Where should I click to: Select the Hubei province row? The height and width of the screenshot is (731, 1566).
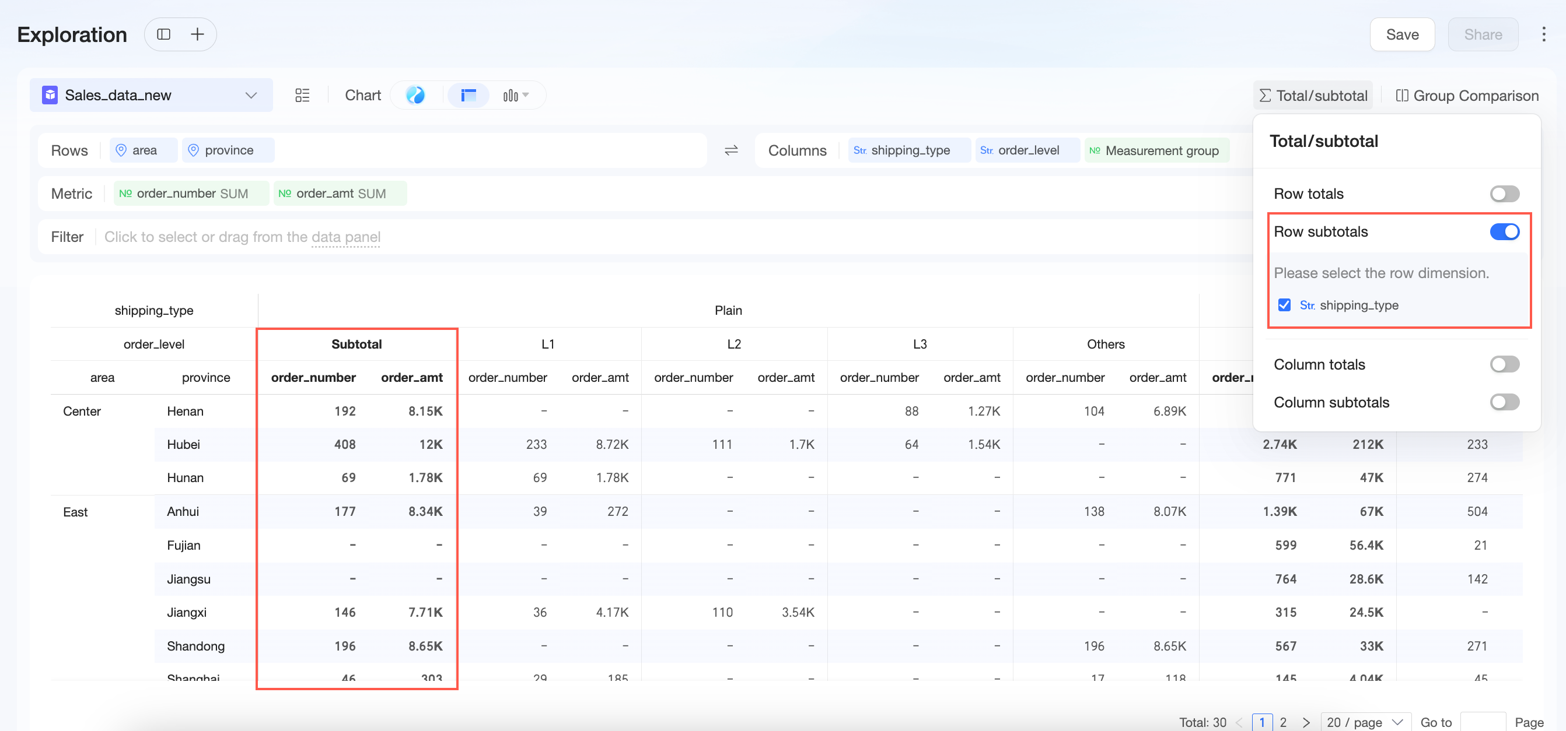[184, 444]
